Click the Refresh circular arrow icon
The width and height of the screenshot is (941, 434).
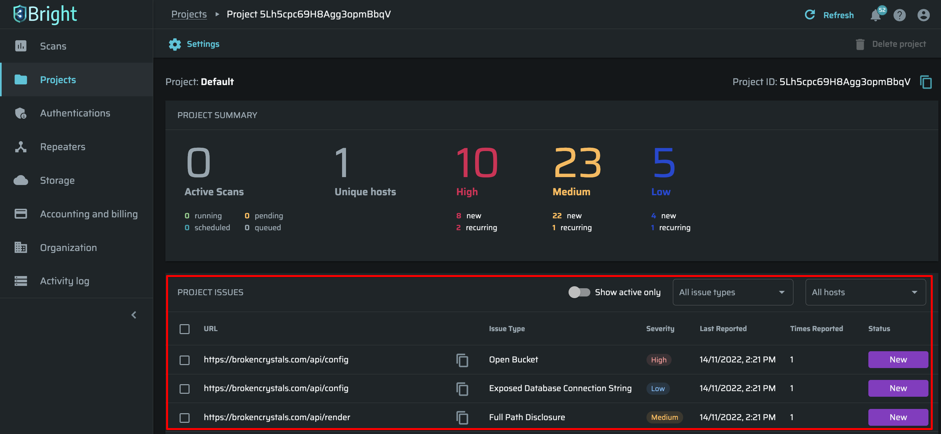point(810,15)
